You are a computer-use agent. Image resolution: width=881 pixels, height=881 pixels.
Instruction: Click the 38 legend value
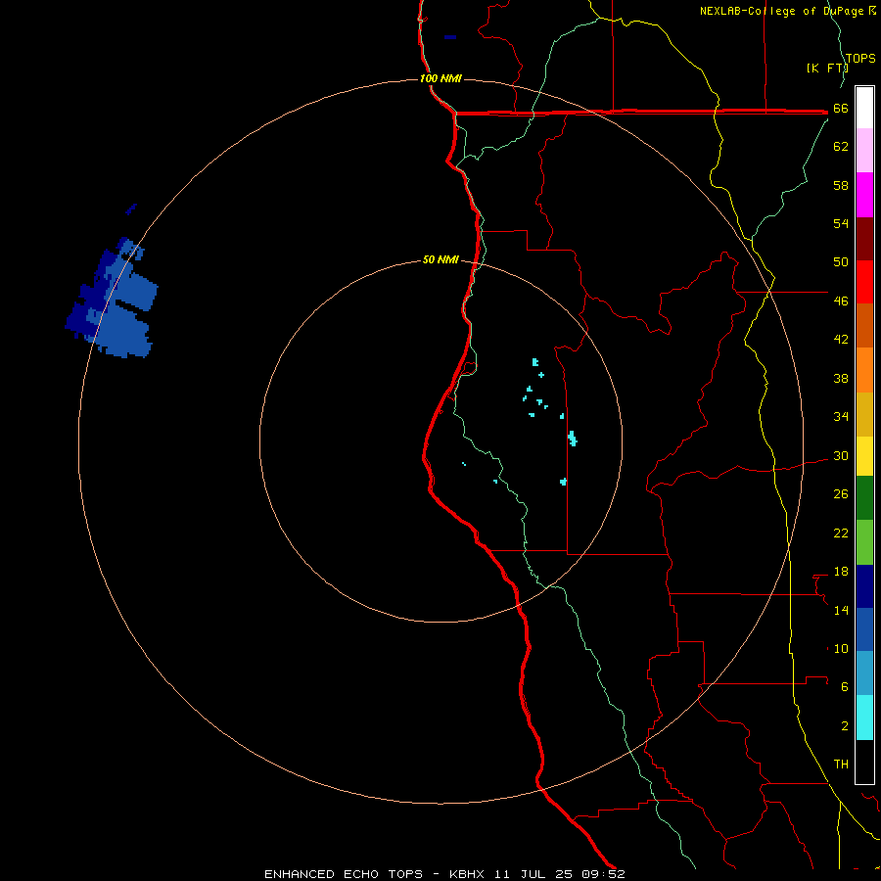tap(841, 378)
